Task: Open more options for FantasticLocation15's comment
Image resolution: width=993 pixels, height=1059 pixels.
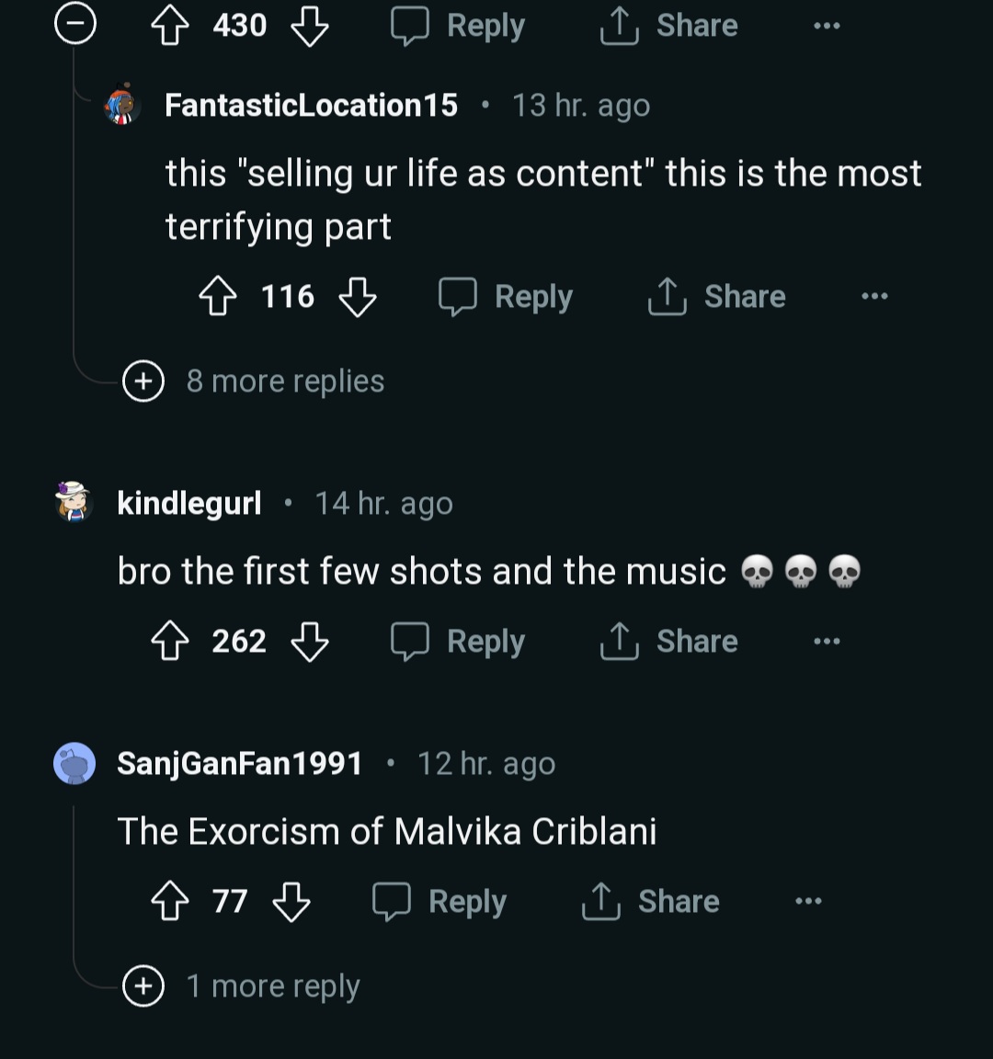Action: point(874,297)
